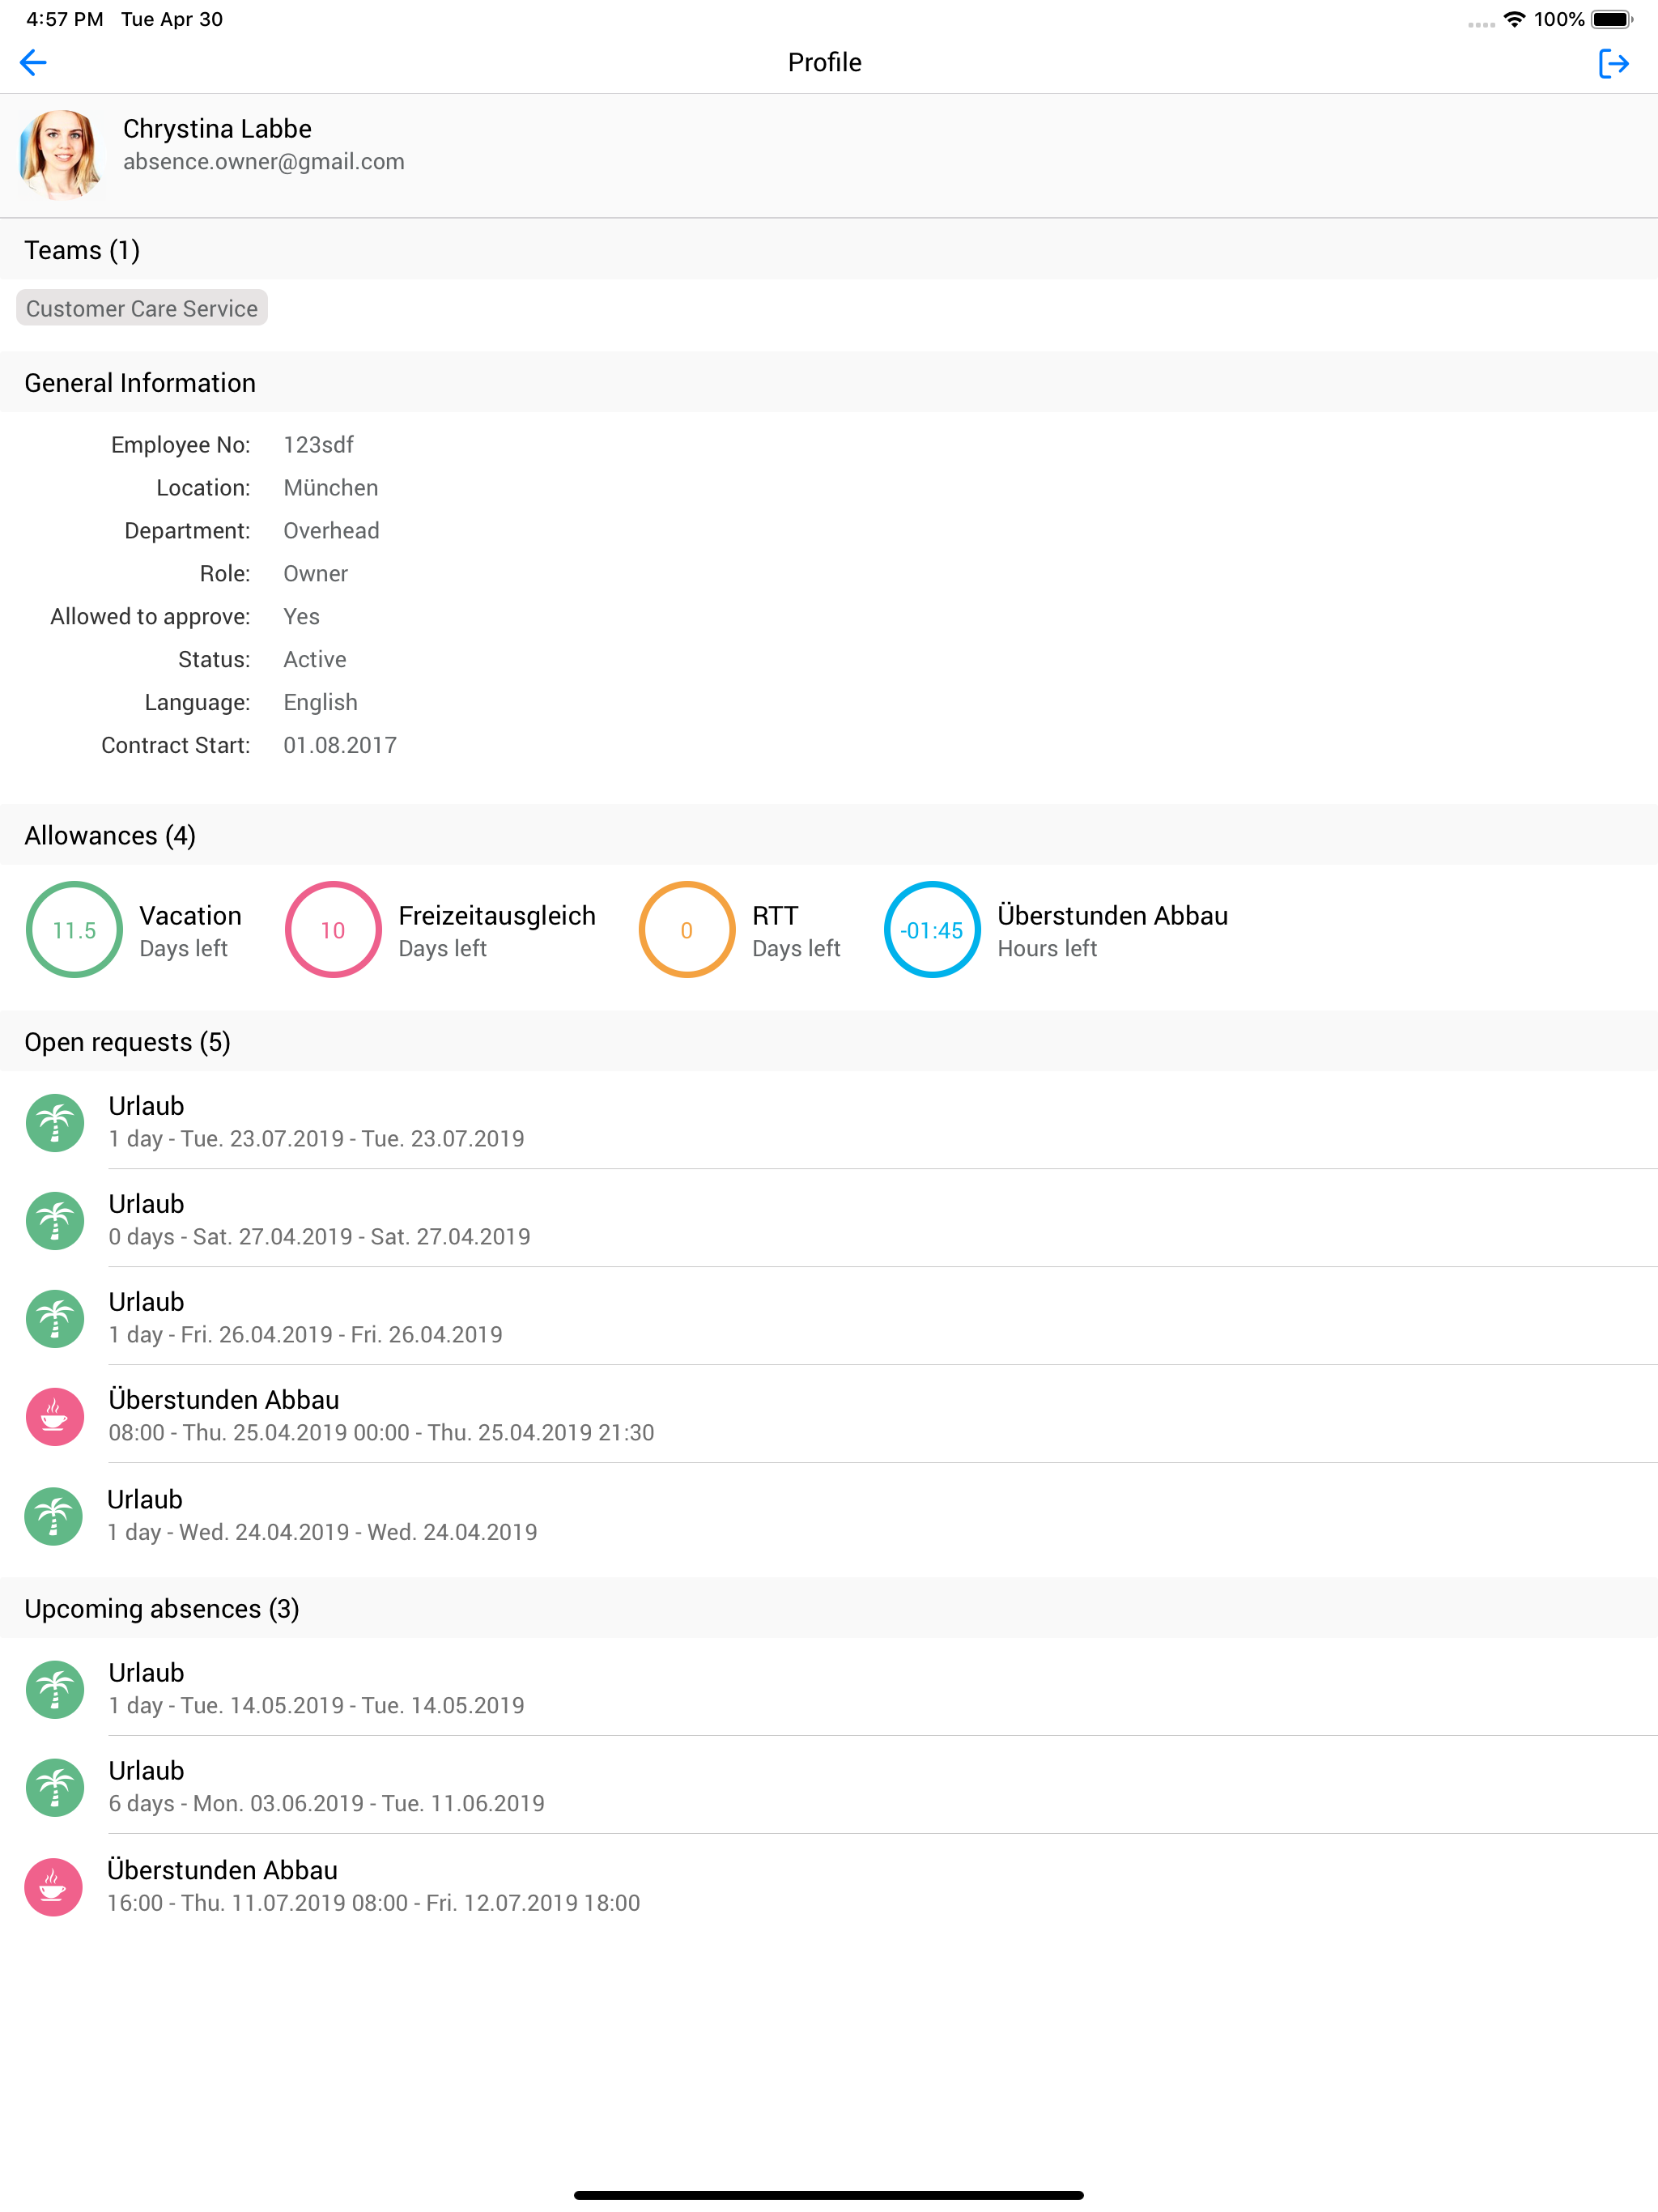
Task: Open Überstunden Abbau request Thu. 25.04.2019
Action: click(829, 1415)
